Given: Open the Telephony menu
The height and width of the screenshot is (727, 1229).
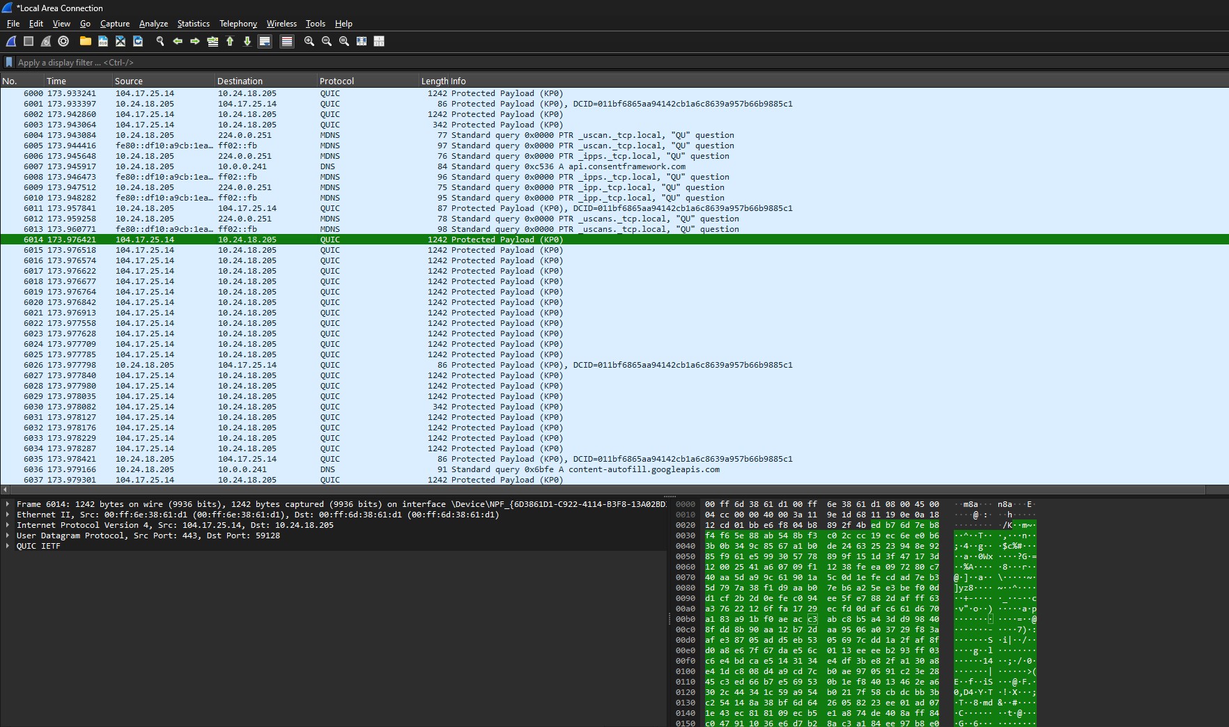Looking at the screenshot, I should coord(238,23).
